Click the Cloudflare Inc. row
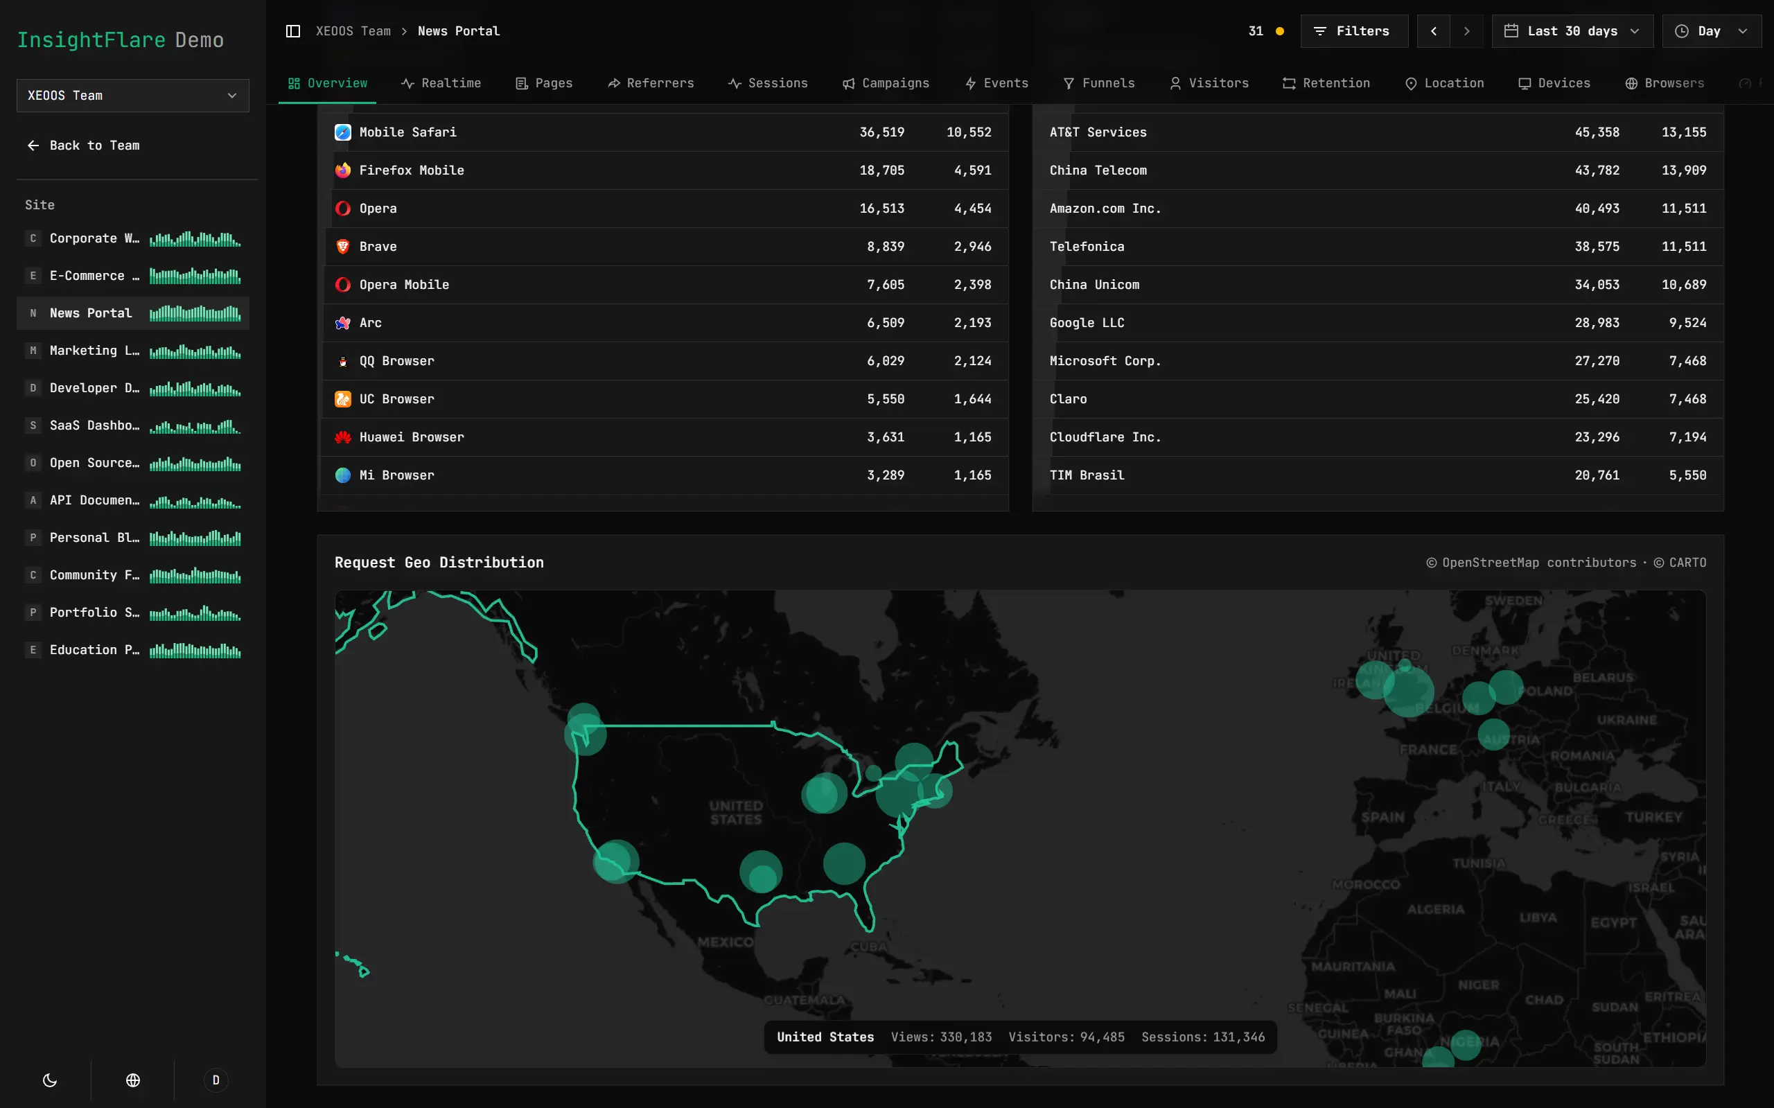This screenshot has width=1774, height=1108. [x=1378, y=437]
